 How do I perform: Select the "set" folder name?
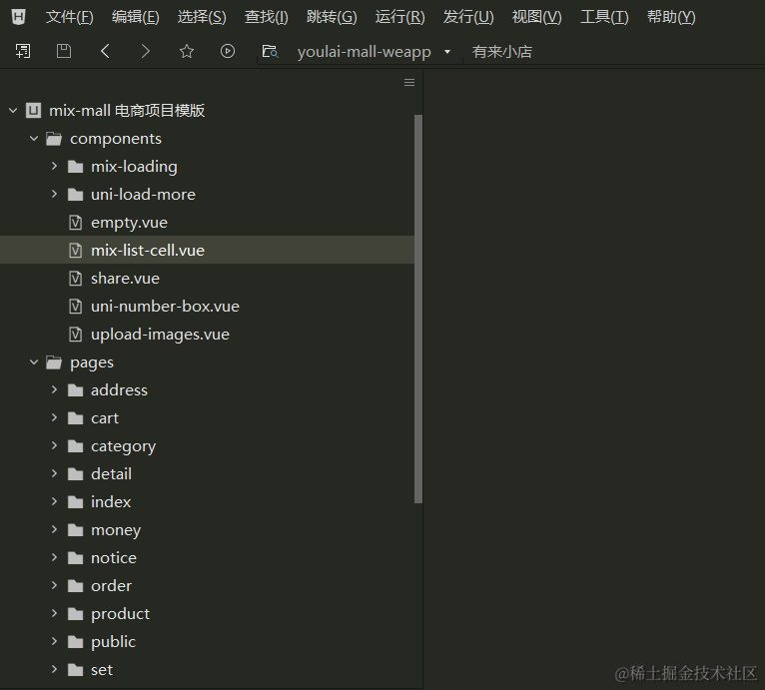(102, 669)
